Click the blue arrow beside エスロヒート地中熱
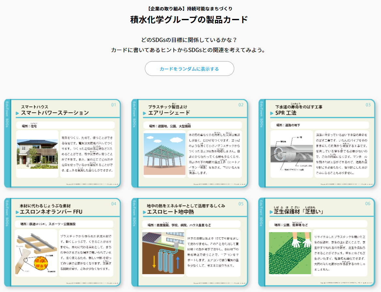Screen dimensions: 381x292 [x=145, y=212]
